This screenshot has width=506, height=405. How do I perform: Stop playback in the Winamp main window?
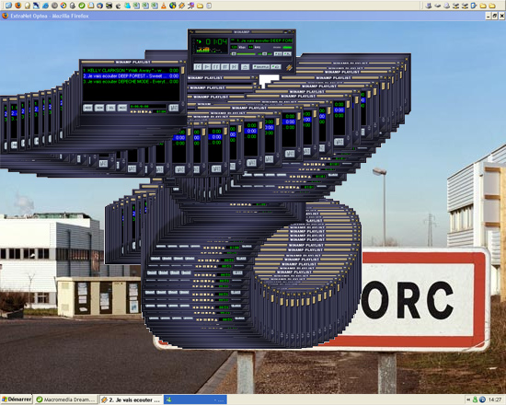coord(225,67)
